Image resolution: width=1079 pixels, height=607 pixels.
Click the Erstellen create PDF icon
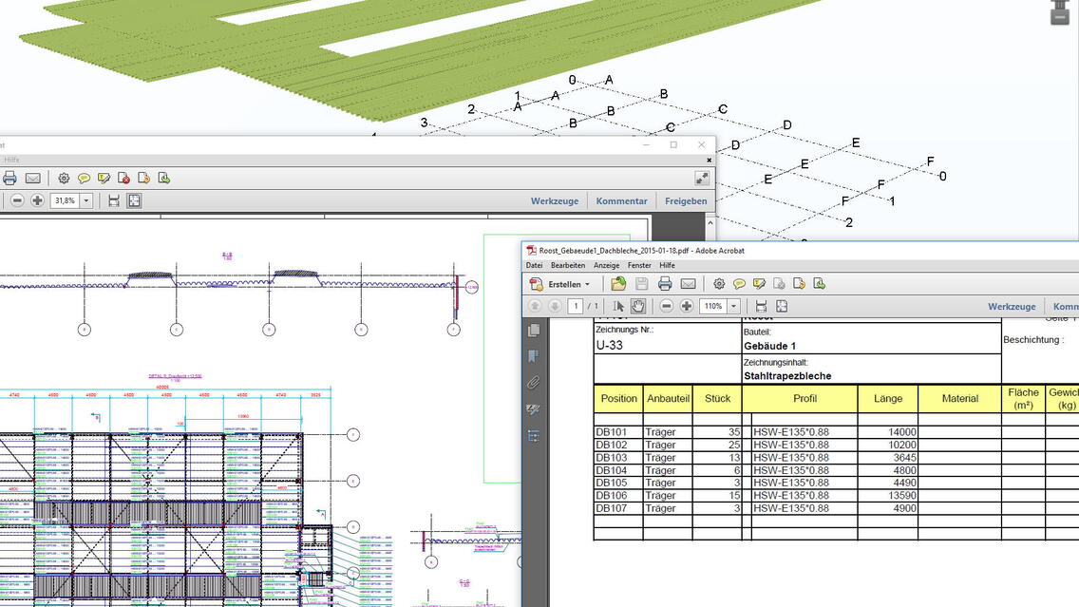pos(537,283)
